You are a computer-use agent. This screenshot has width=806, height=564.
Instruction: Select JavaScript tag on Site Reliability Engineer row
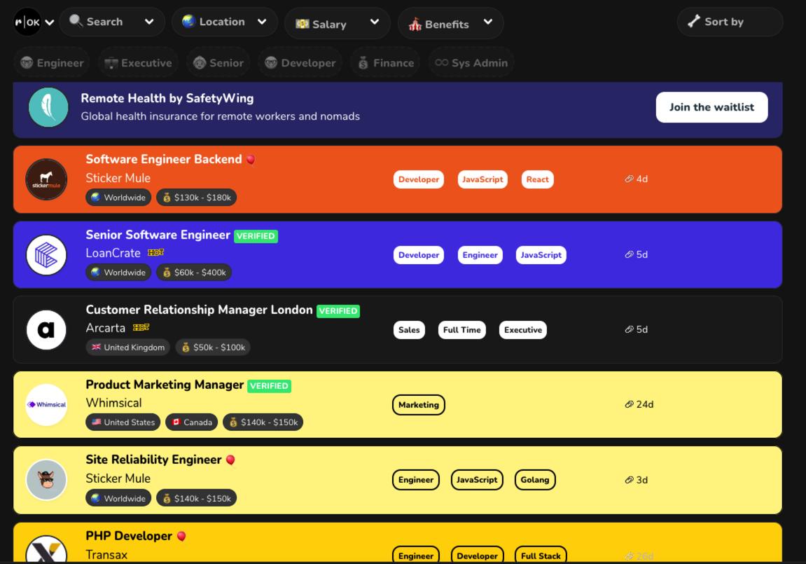(476, 480)
